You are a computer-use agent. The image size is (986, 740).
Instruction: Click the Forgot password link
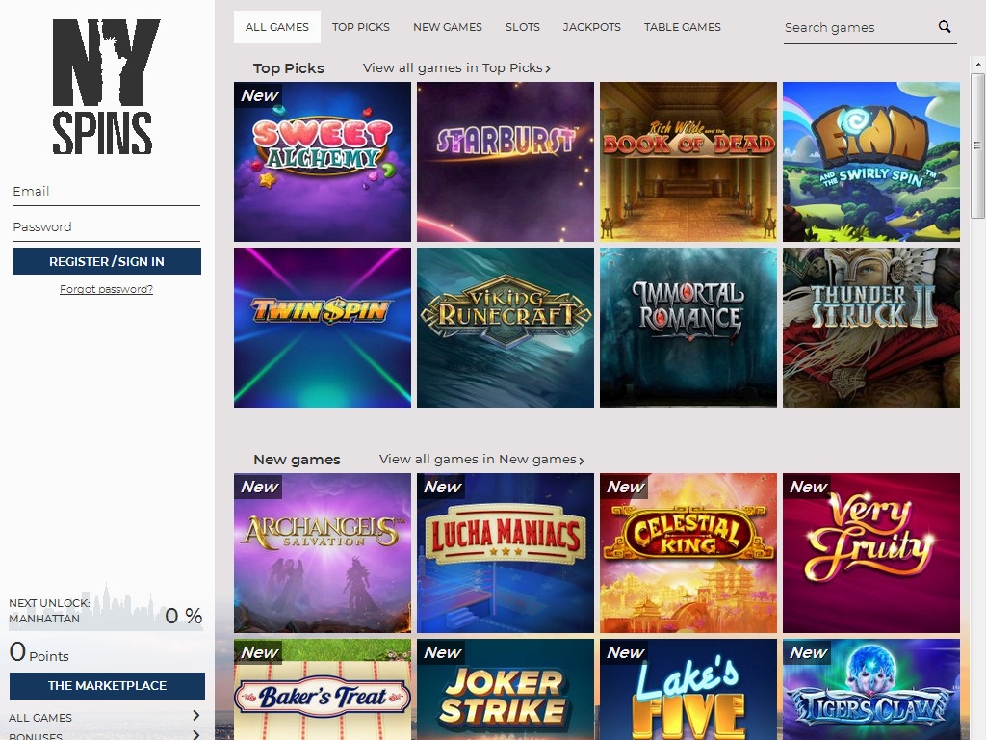click(106, 289)
